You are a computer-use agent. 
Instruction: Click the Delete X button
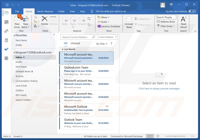tap(45, 21)
